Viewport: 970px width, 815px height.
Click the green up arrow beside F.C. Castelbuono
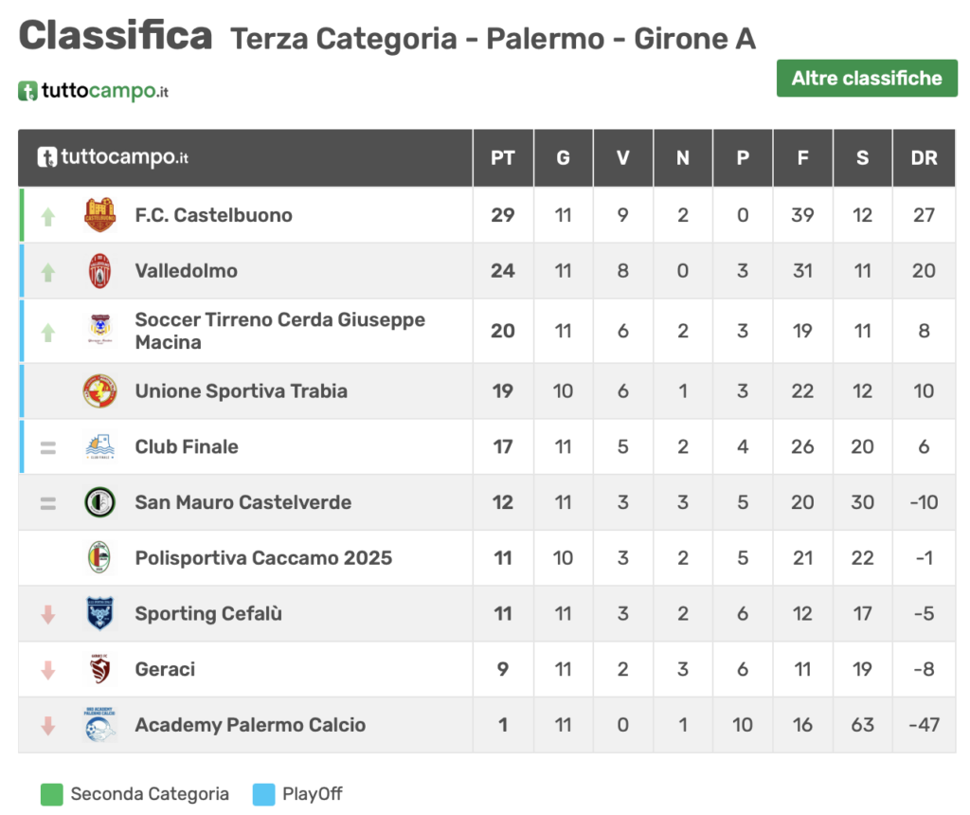48,216
